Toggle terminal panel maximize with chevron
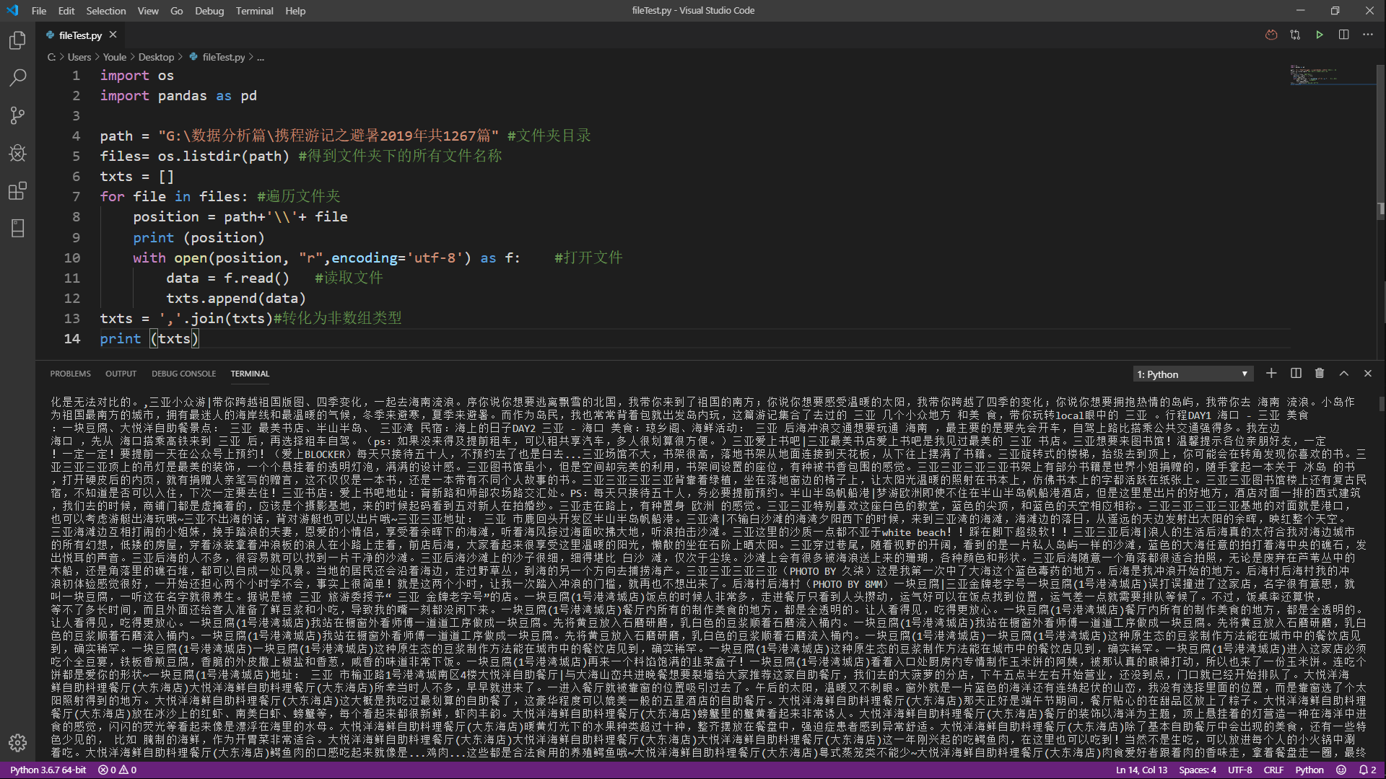This screenshot has height=779, width=1386. click(x=1343, y=373)
